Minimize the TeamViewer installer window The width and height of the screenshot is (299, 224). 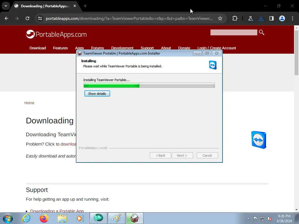pyautogui.click(x=197, y=53)
